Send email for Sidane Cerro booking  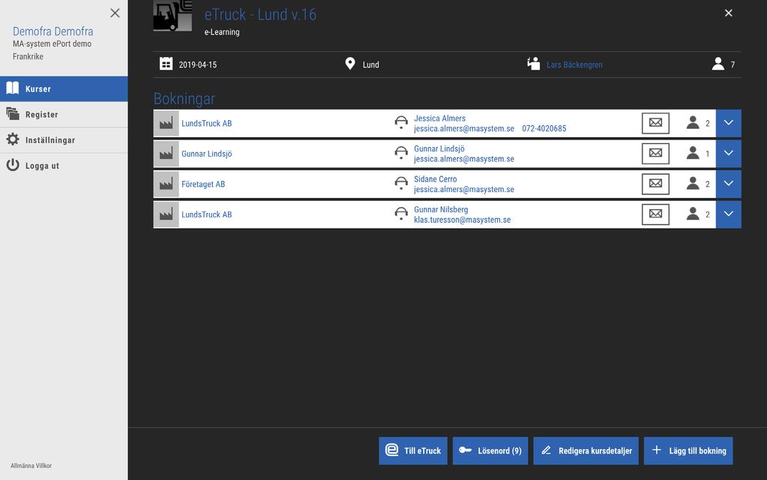coord(655,184)
